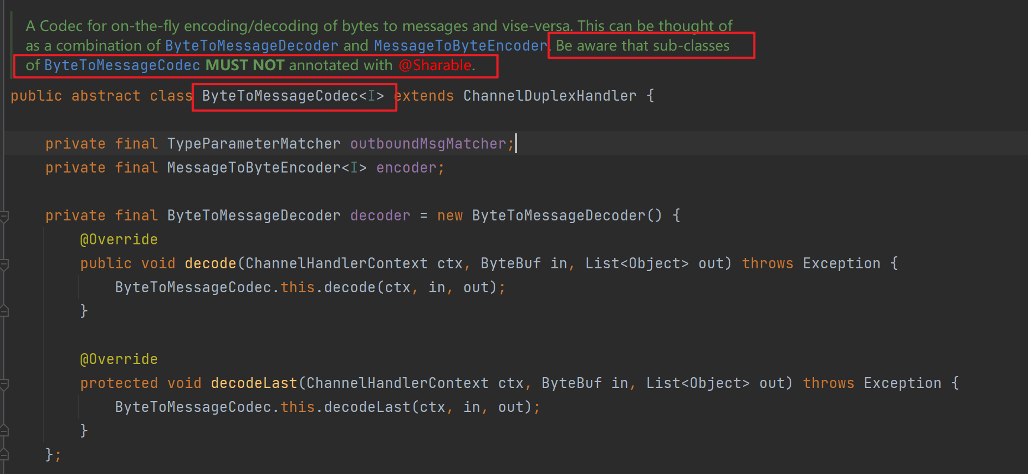Click the encoder field name
The width and height of the screenshot is (1028, 474).
pos(406,168)
